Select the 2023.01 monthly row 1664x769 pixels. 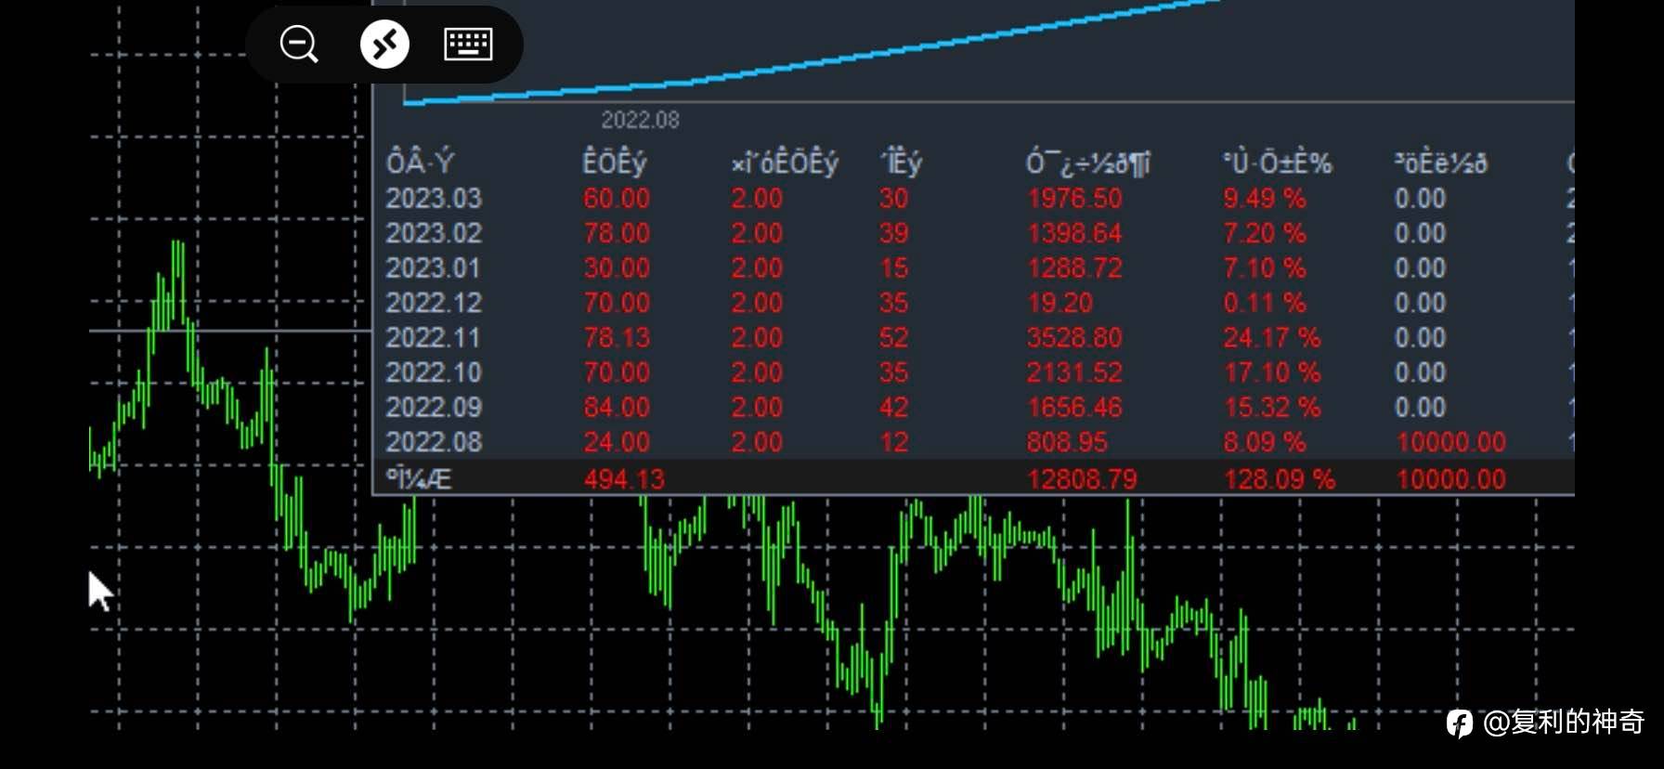coord(974,268)
